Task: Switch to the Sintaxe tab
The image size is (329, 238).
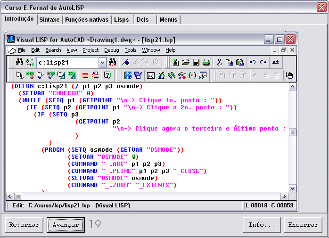Action: (49, 20)
